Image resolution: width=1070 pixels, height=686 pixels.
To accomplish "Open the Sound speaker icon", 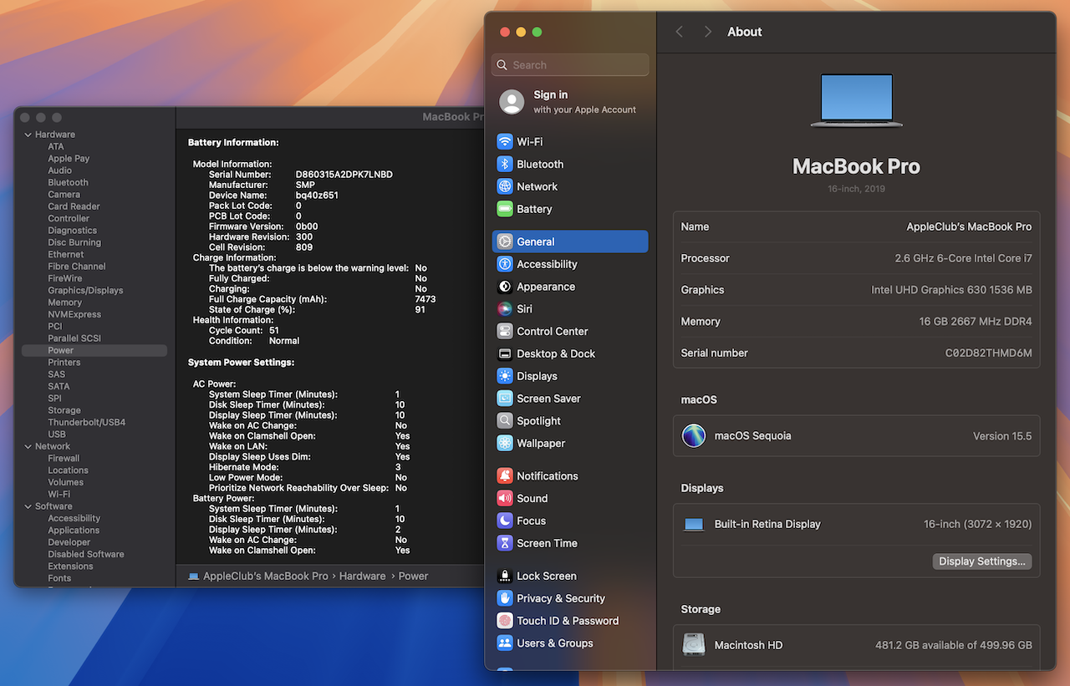I will (504, 499).
